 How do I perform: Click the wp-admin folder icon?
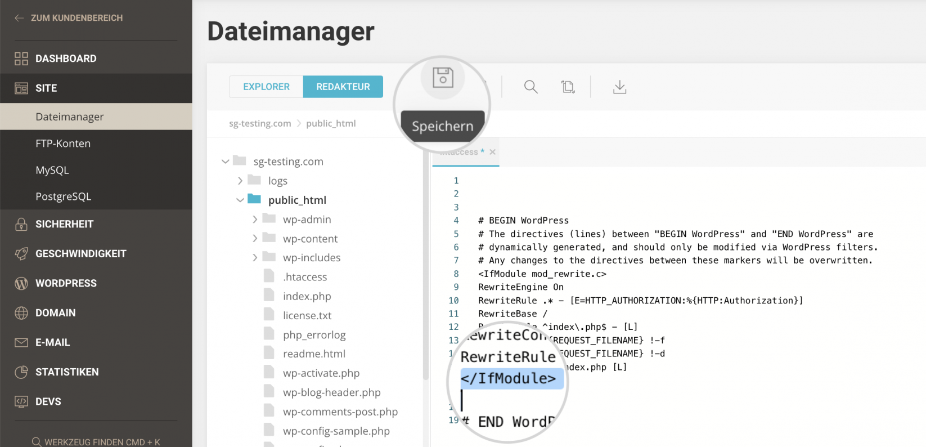click(269, 218)
